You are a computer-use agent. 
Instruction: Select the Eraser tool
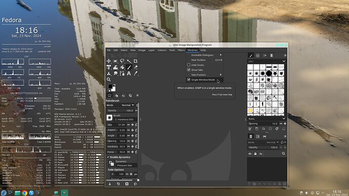coord(136,67)
